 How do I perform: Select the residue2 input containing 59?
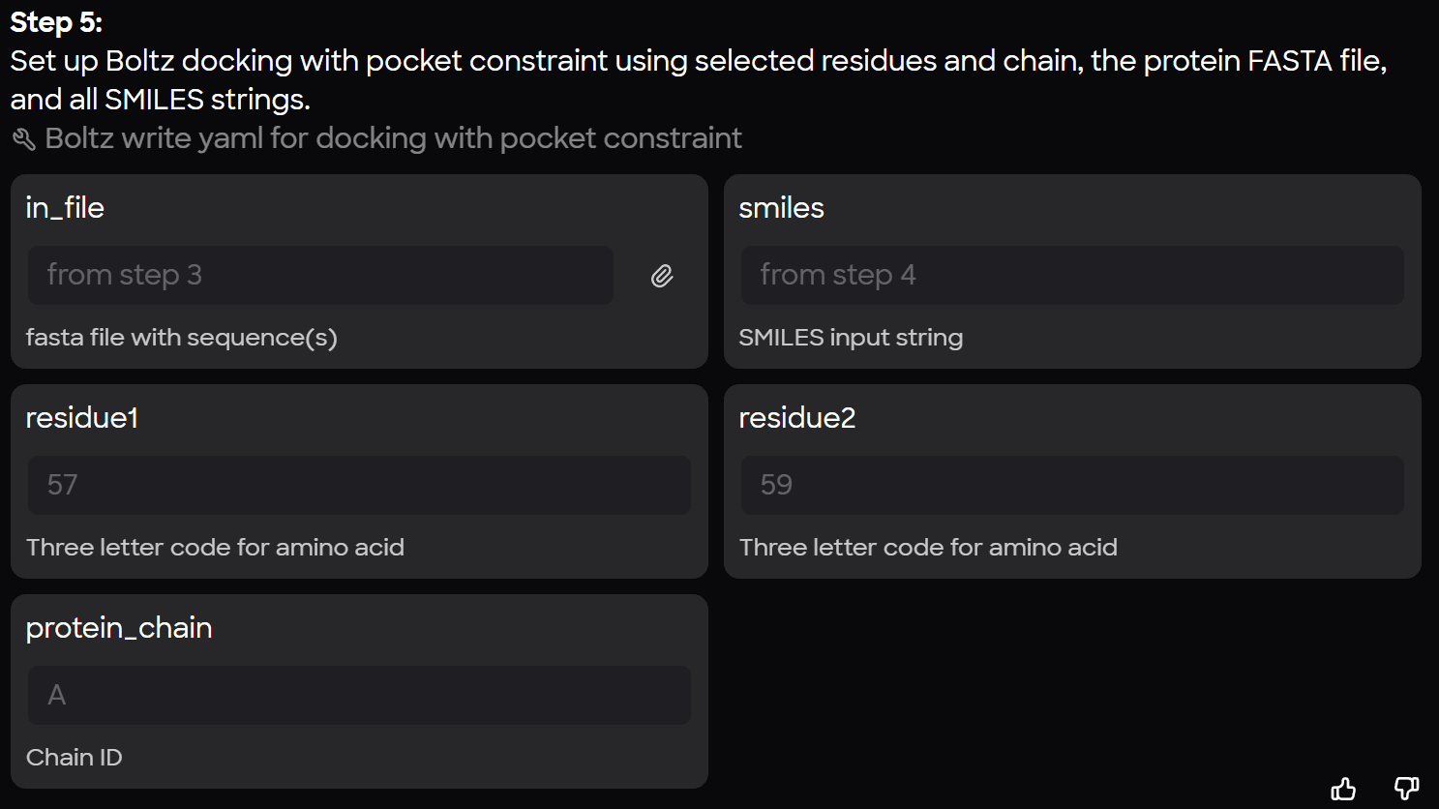pos(1071,485)
